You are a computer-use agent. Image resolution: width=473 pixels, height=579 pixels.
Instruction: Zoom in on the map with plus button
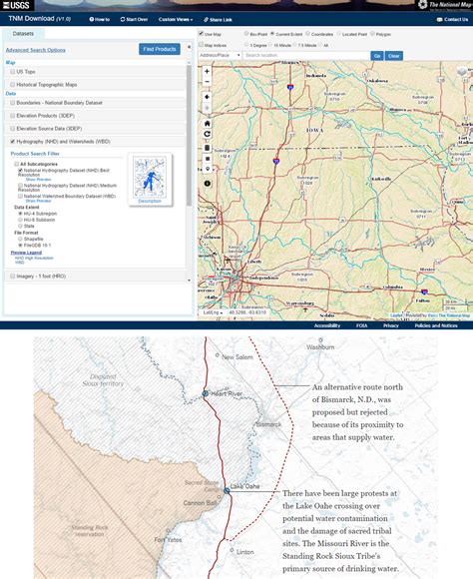[x=208, y=71]
